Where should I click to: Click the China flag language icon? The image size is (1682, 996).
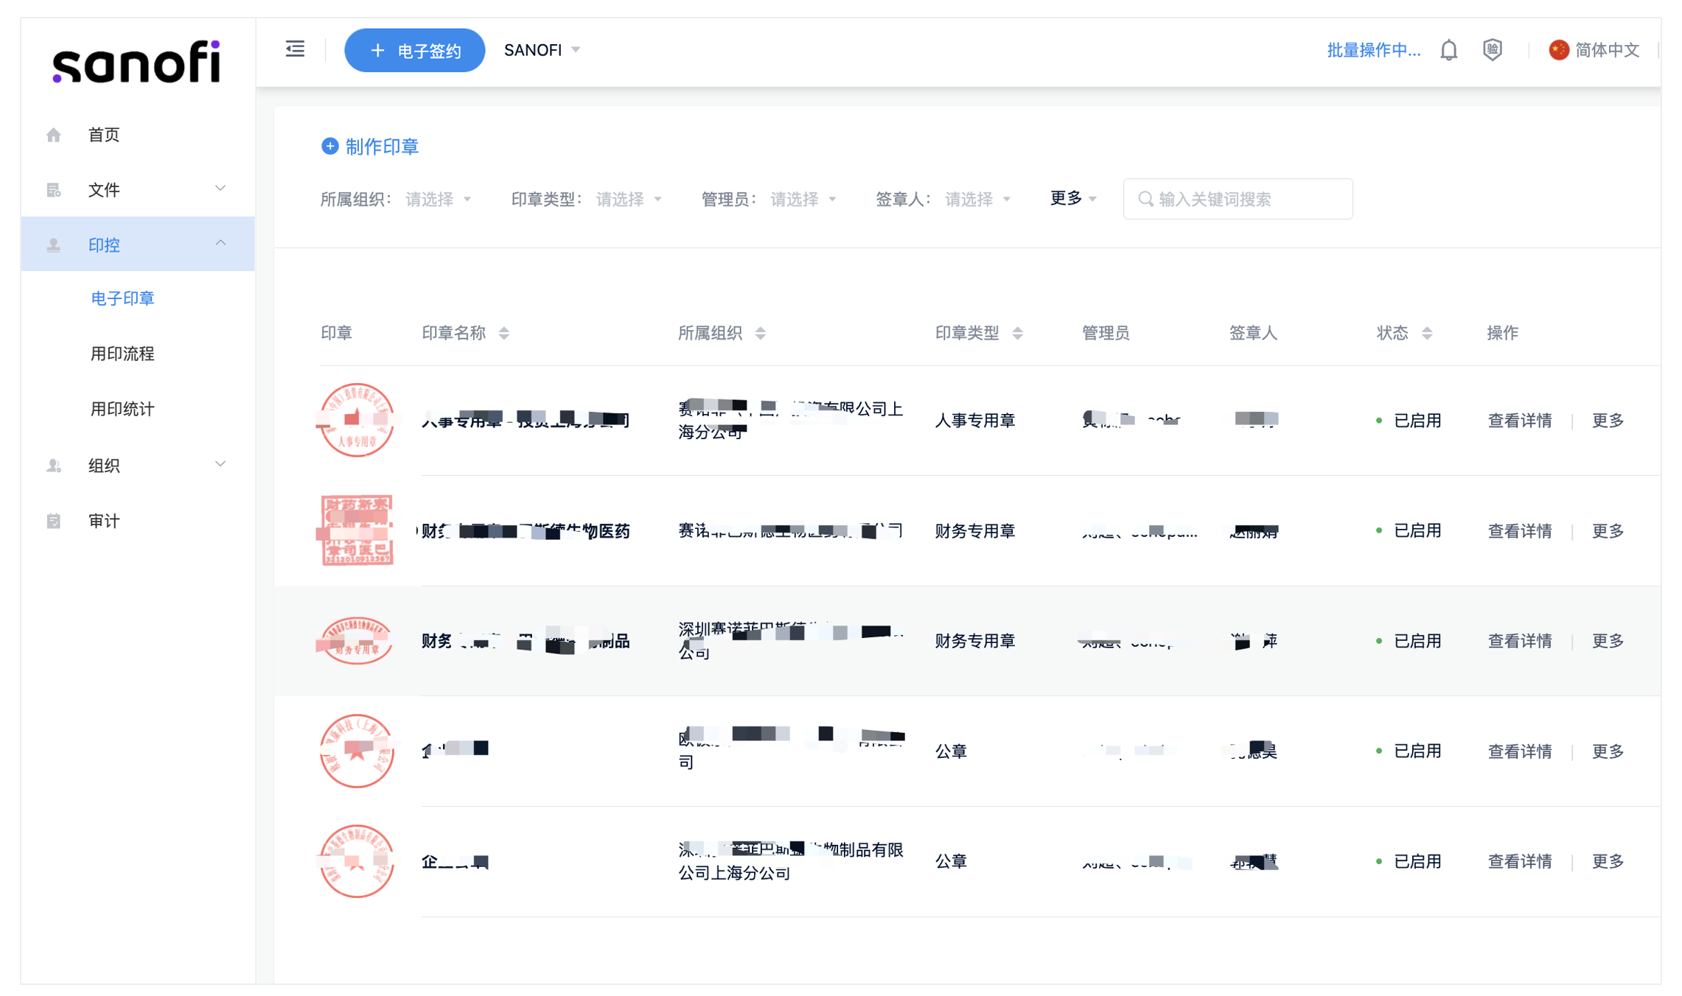pyautogui.click(x=1558, y=50)
